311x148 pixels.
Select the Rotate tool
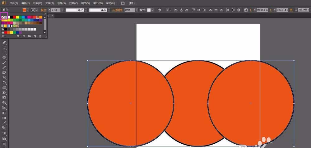click(x=4, y=82)
